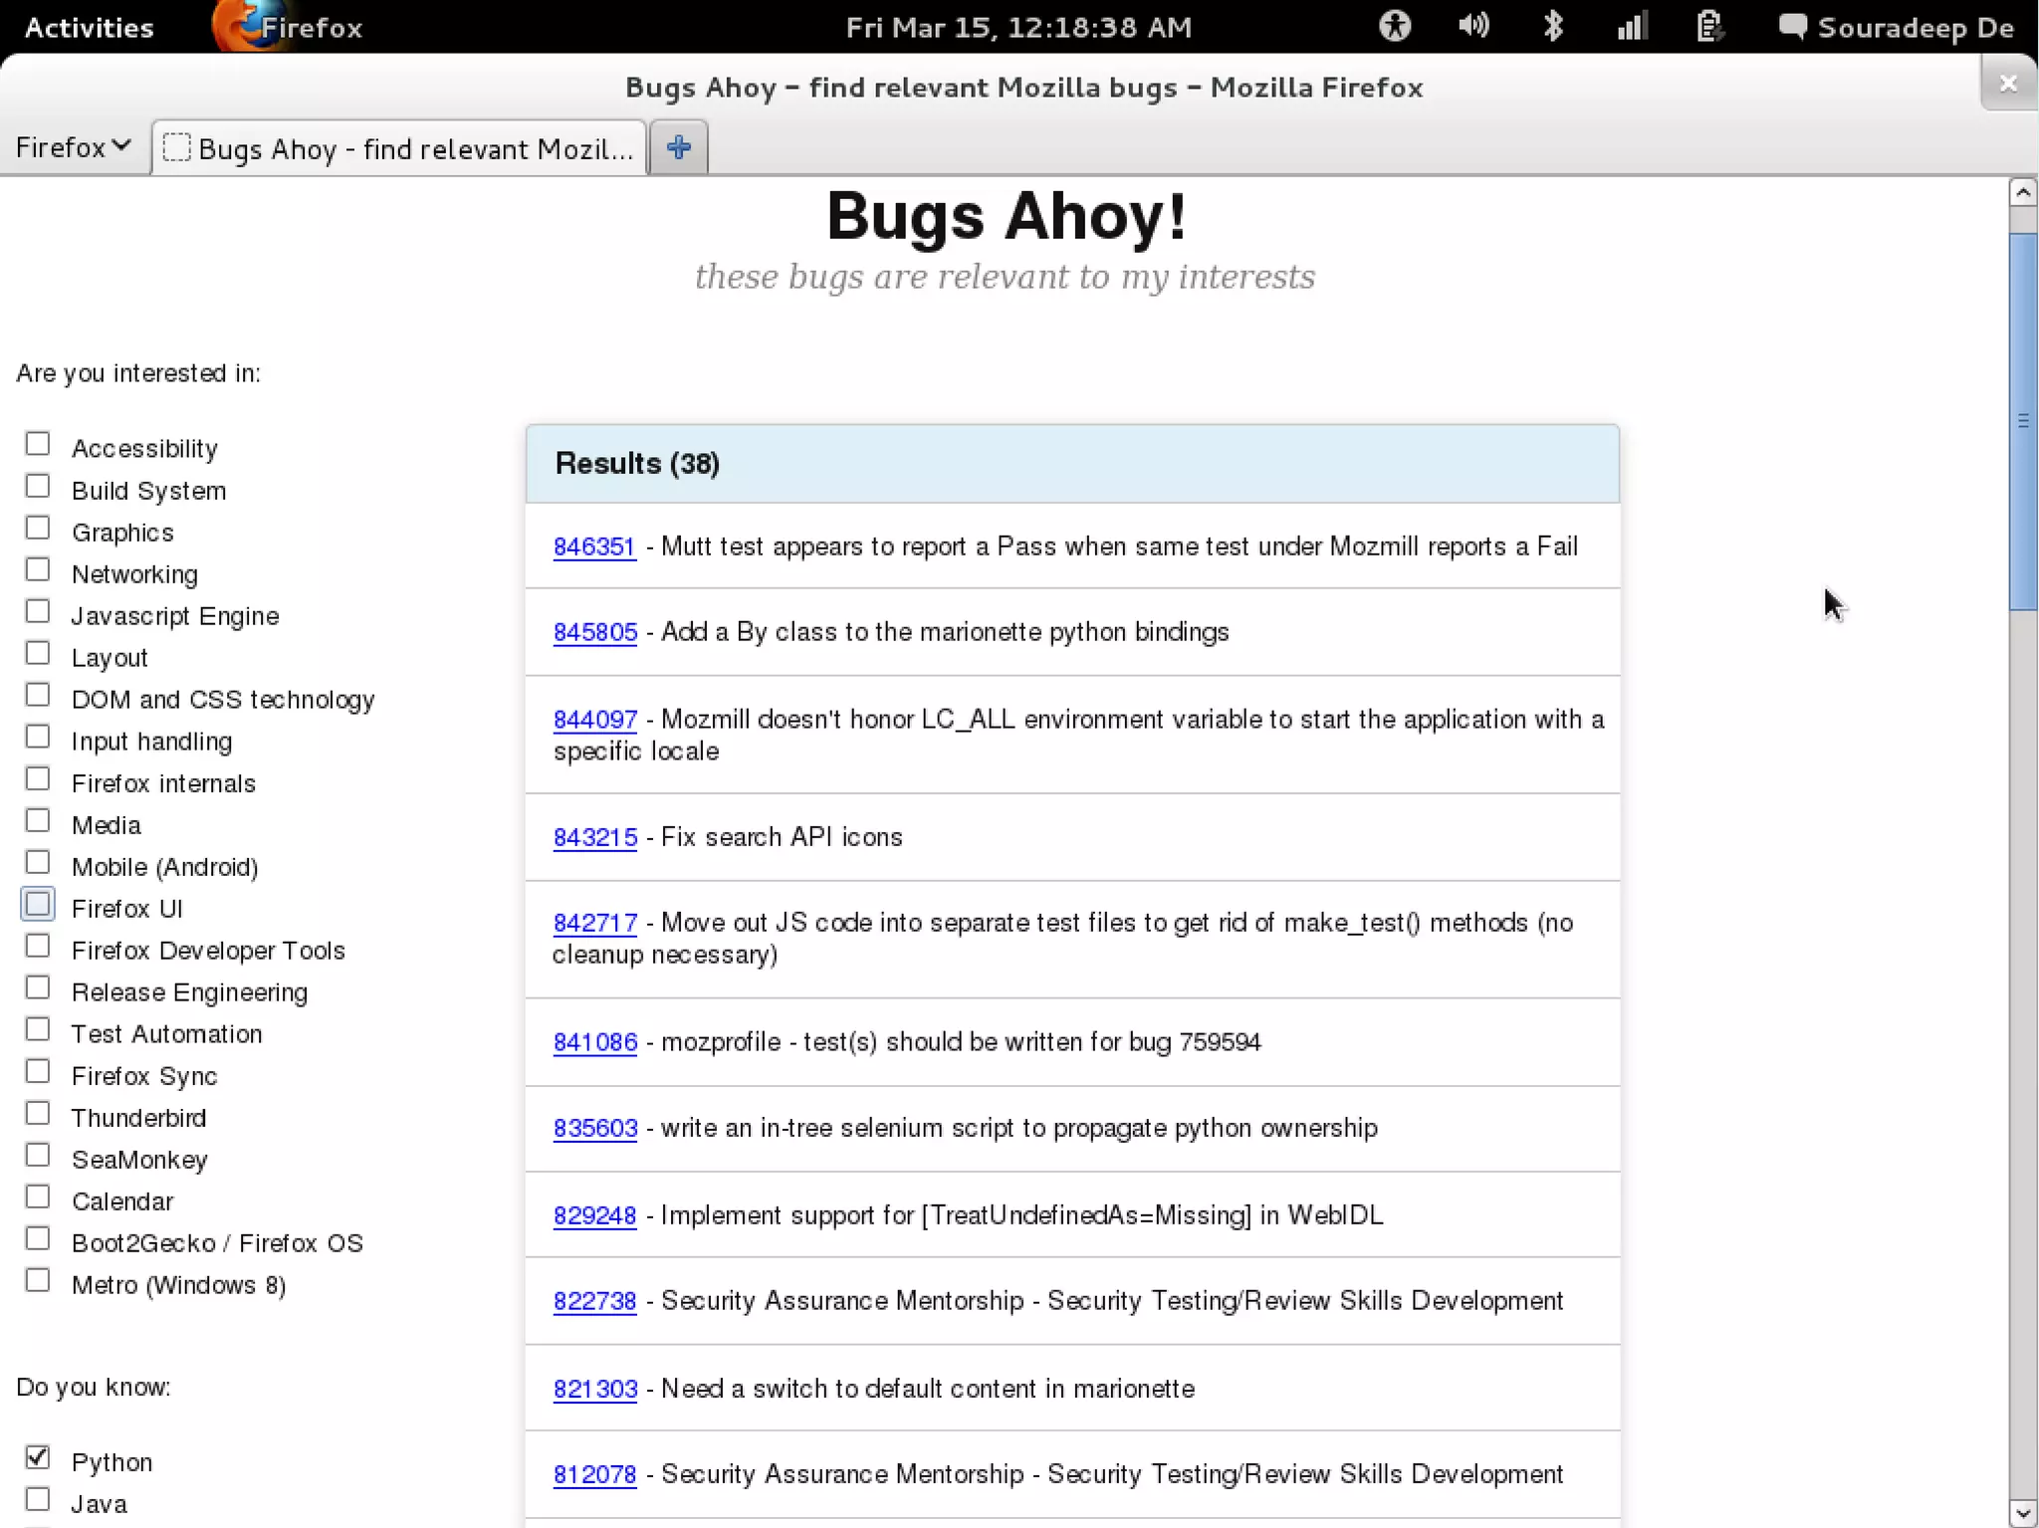Select the Bugs Ahoy browser tab
2039x1528 pixels.
(x=400, y=148)
